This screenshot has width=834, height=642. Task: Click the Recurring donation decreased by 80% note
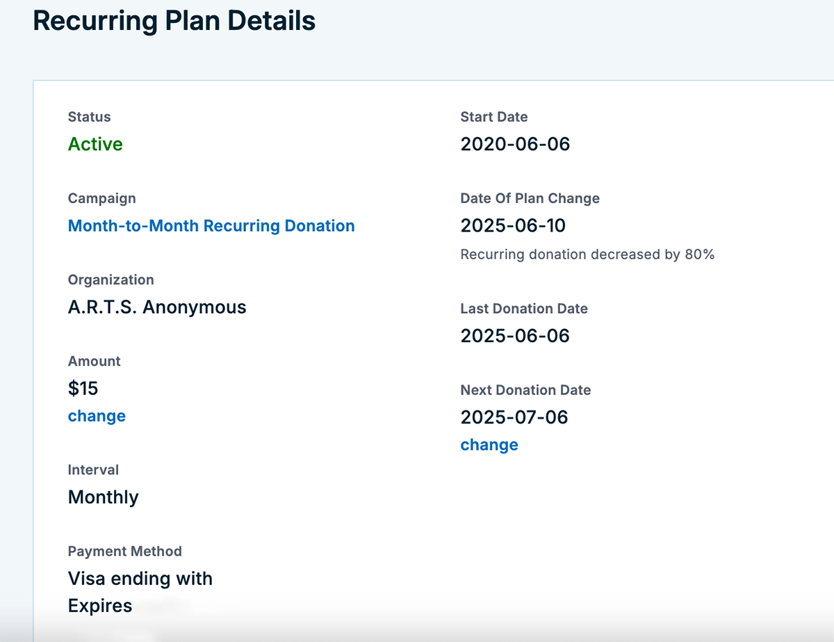pyautogui.click(x=587, y=255)
